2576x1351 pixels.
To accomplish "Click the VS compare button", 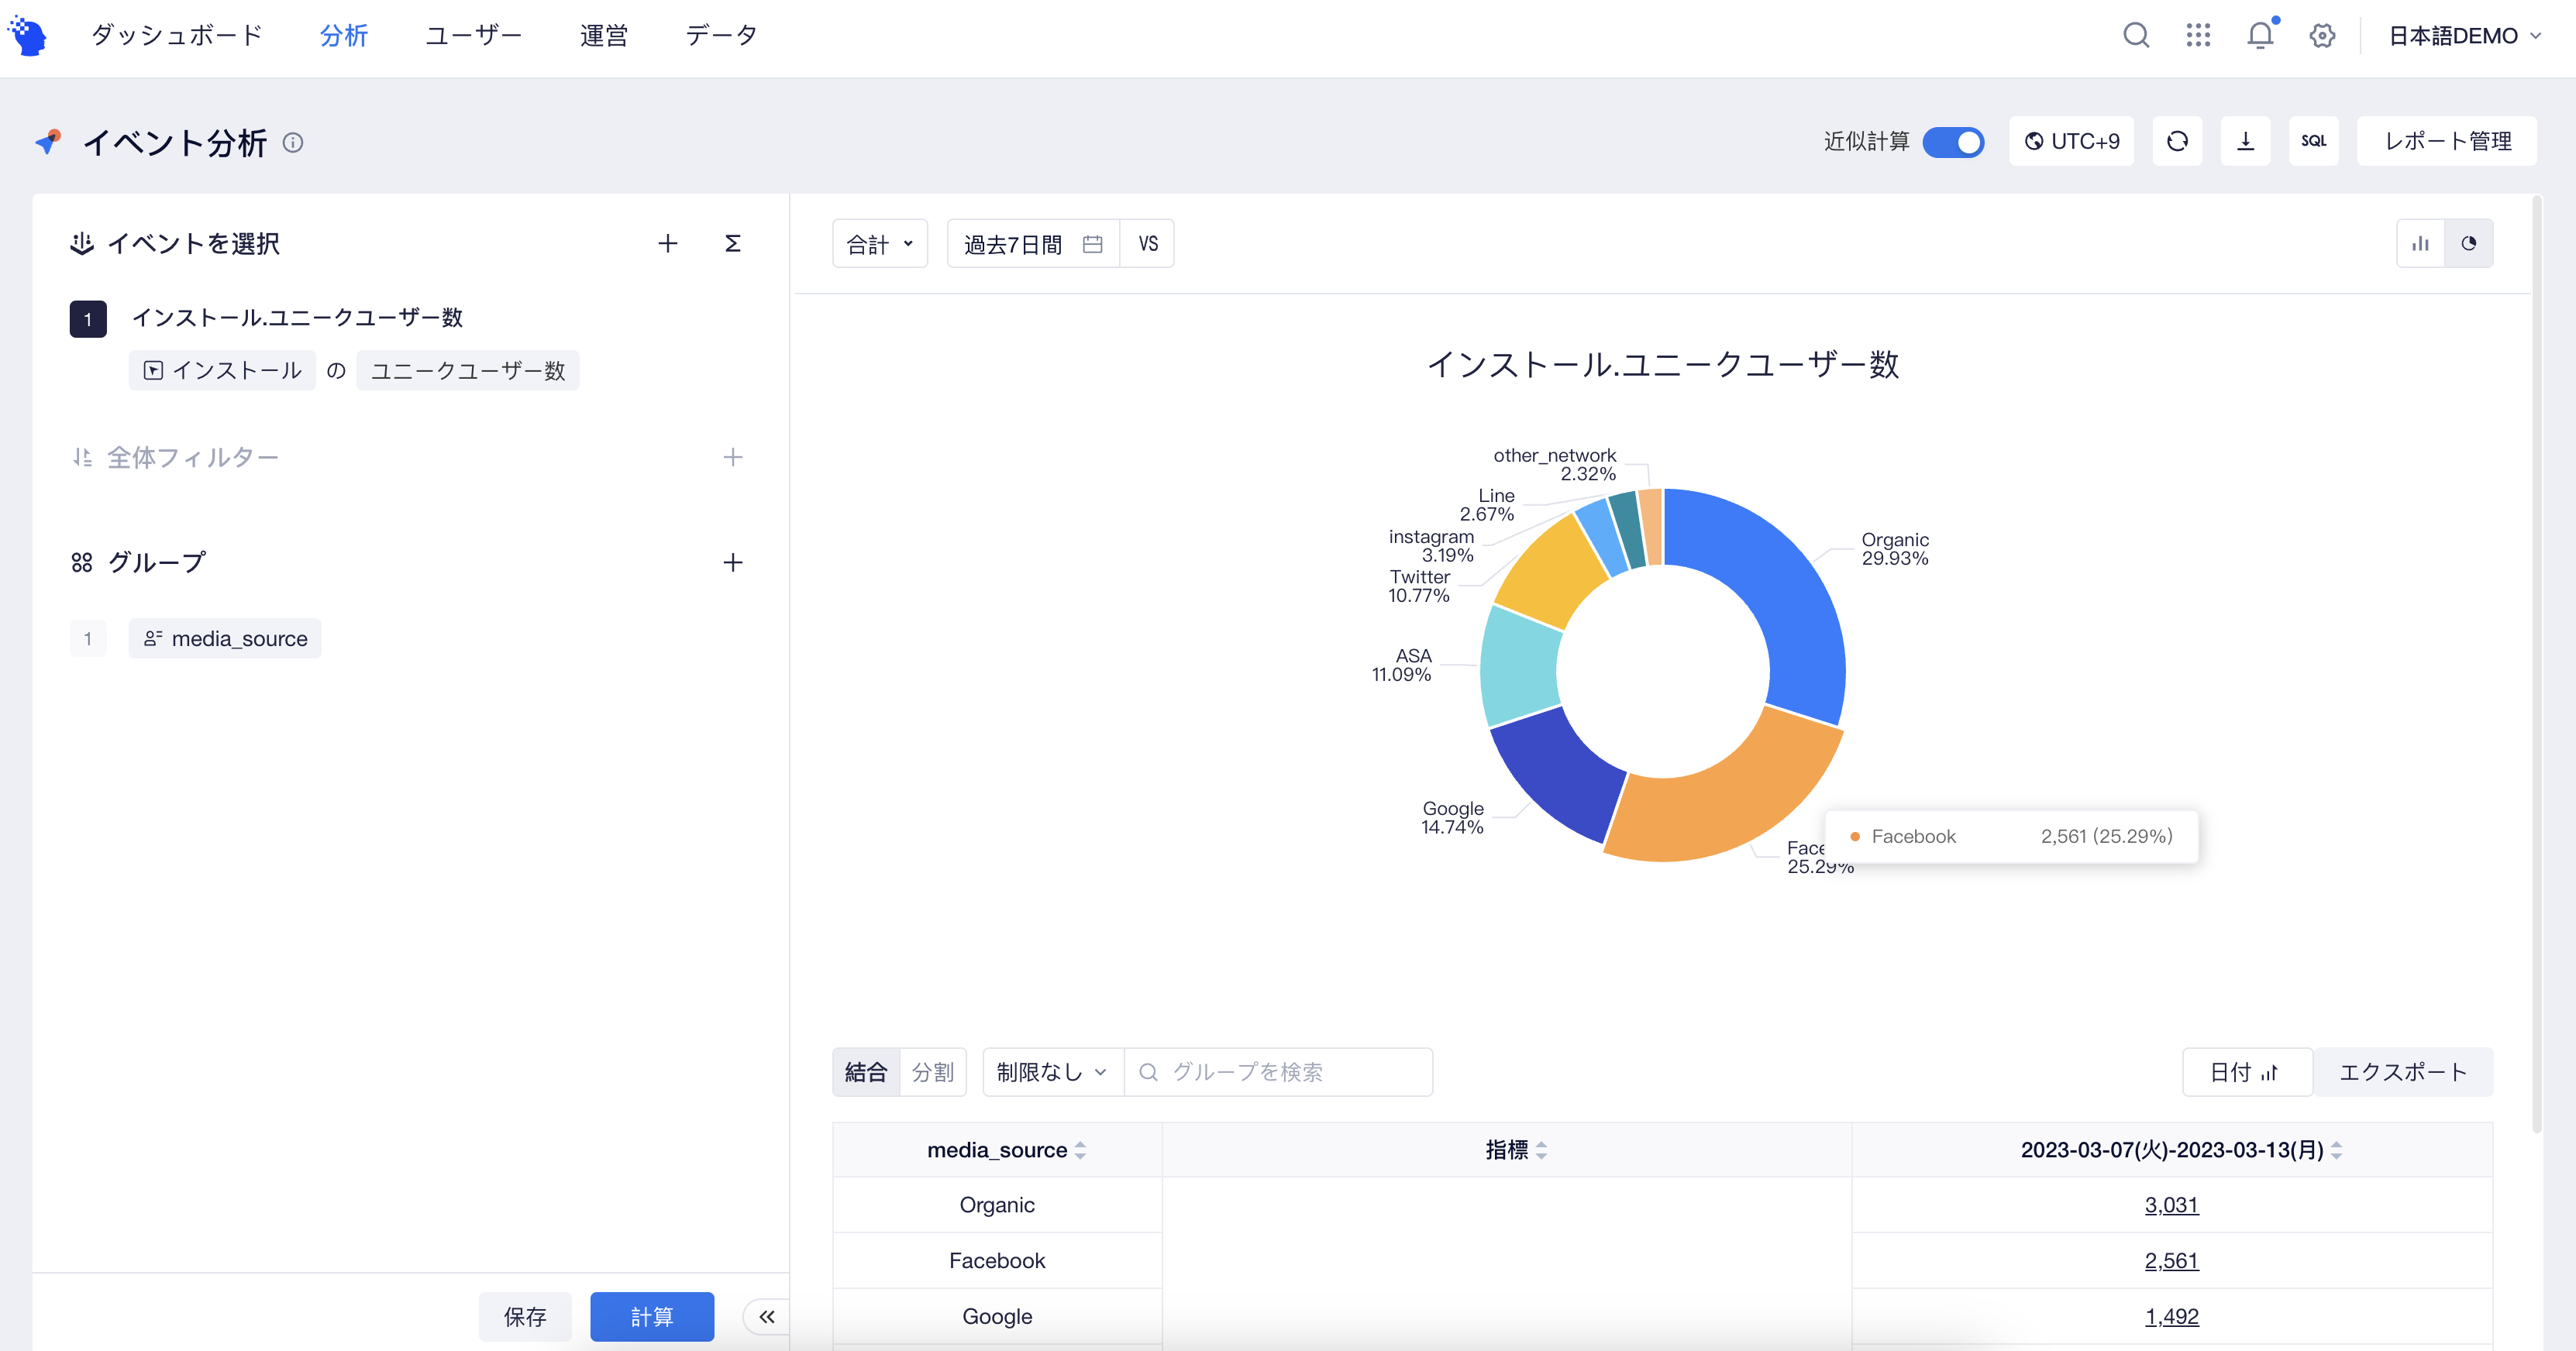I will pyautogui.click(x=1148, y=244).
